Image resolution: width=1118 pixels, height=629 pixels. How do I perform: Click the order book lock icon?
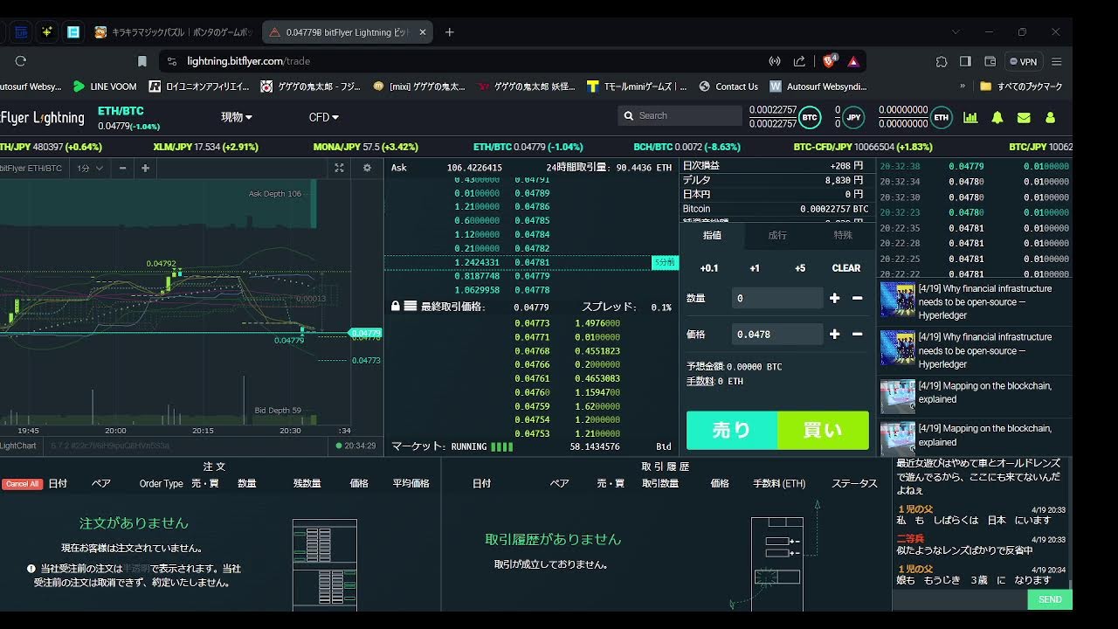coord(396,307)
